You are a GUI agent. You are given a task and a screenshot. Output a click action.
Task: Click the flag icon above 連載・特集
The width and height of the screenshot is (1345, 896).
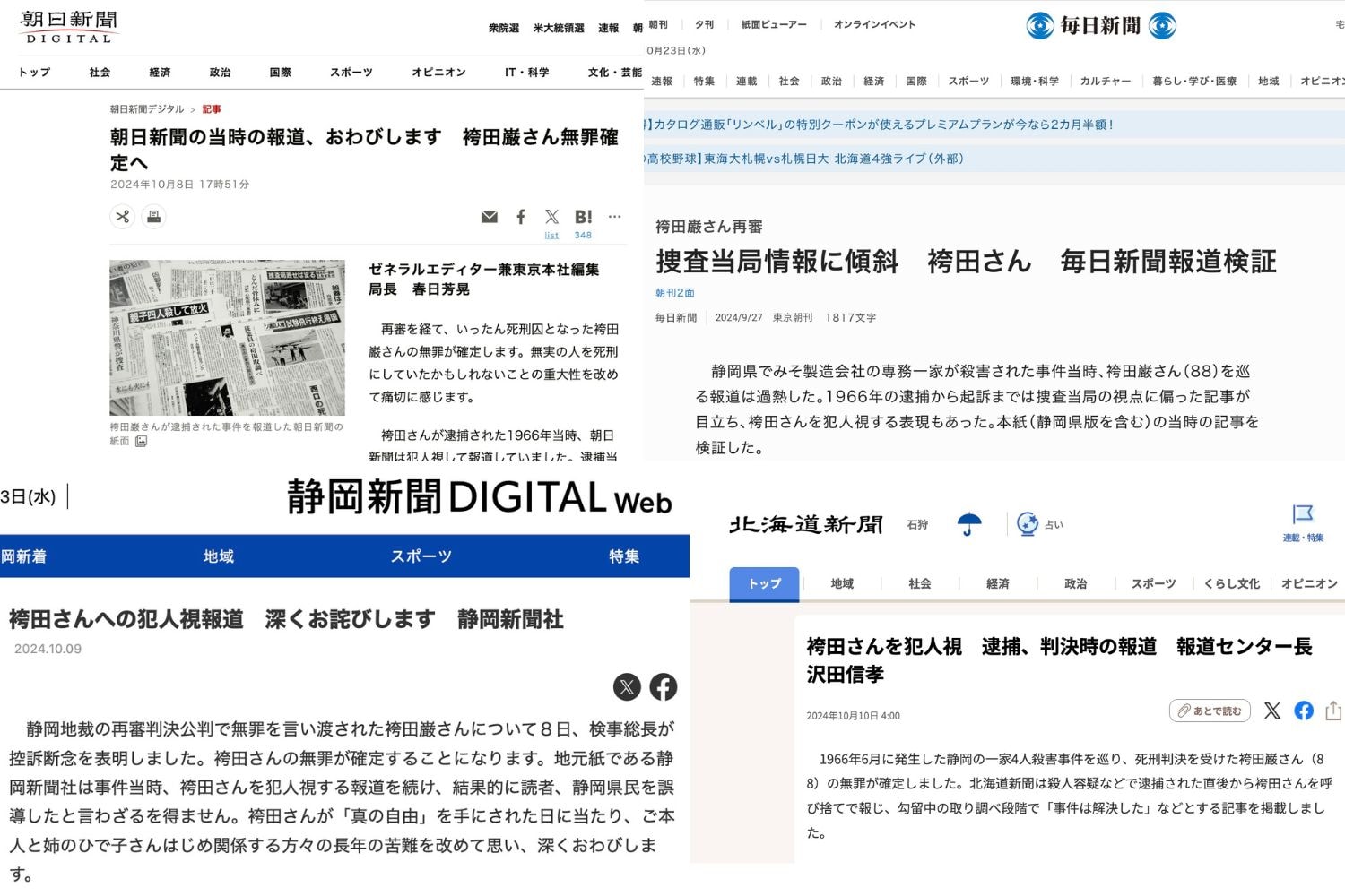1302,514
